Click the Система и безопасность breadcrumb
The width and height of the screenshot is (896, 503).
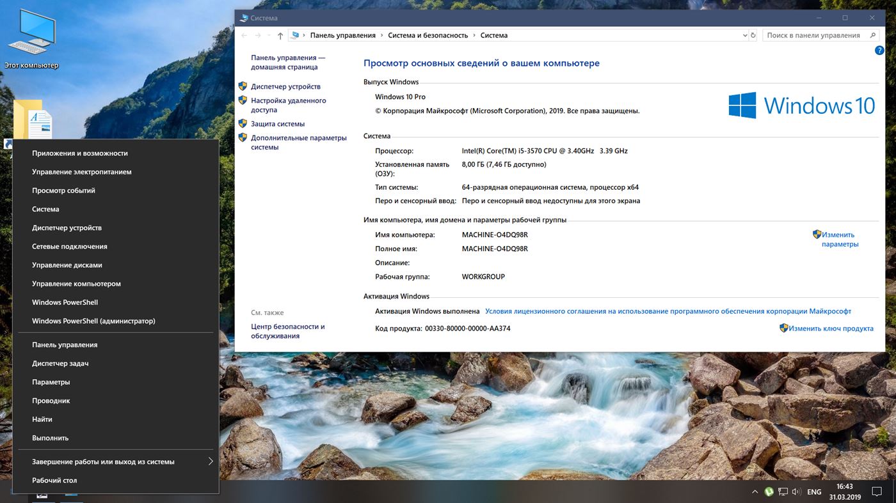click(428, 36)
